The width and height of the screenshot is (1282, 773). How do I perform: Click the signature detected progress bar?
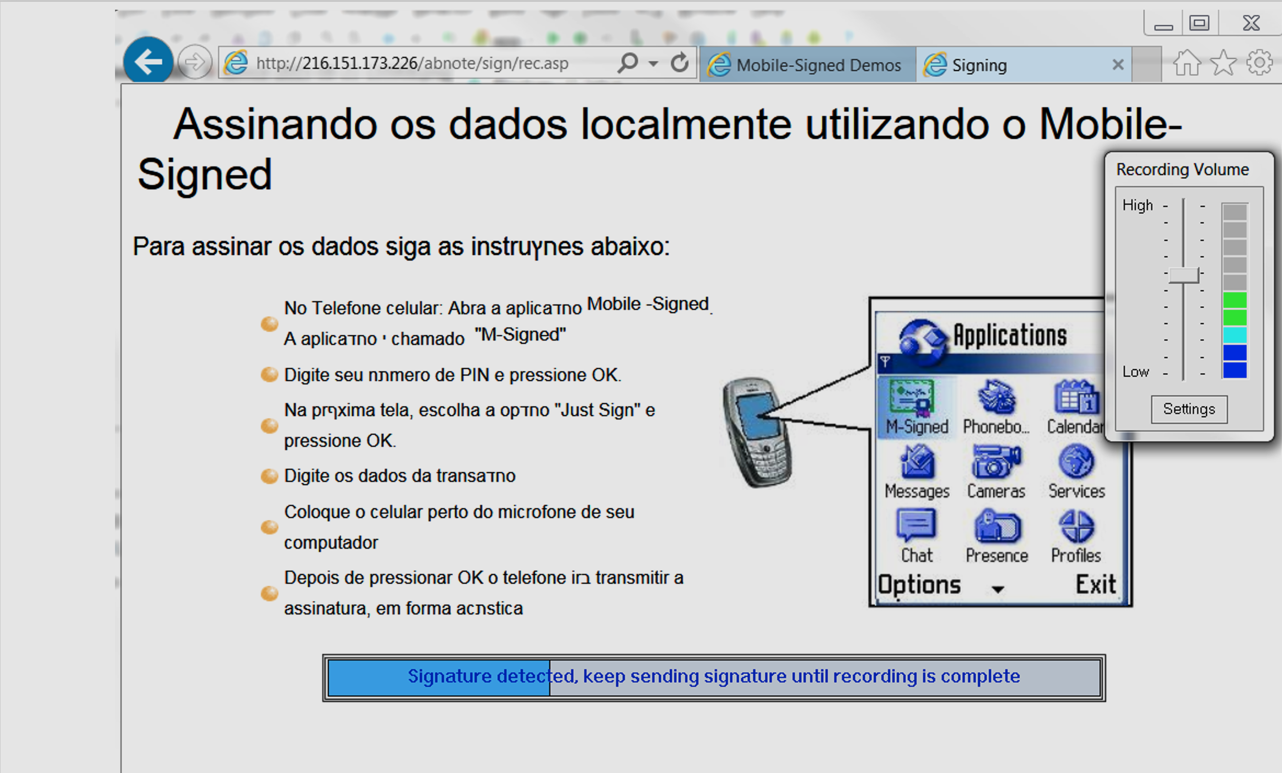pyautogui.click(x=714, y=677)
